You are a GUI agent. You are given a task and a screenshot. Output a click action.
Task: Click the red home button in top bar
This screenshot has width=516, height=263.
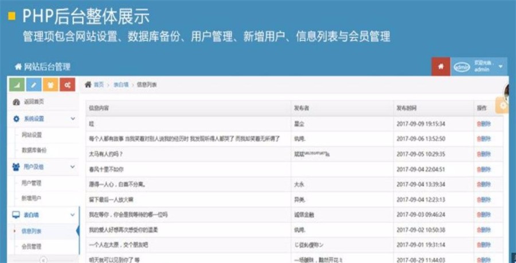441,66
